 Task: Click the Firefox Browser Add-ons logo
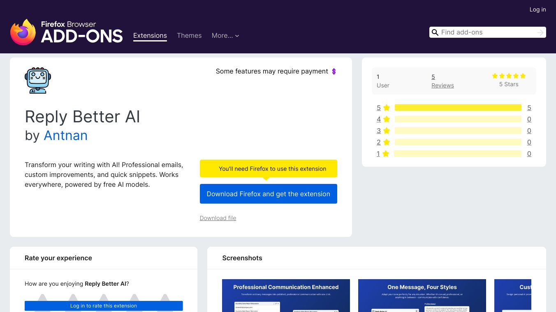(x=67, y=32)
